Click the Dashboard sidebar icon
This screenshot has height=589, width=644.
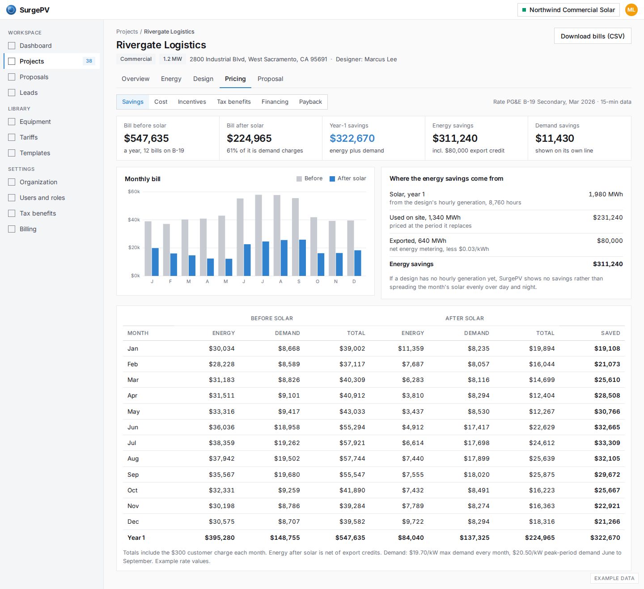[12, 46]
